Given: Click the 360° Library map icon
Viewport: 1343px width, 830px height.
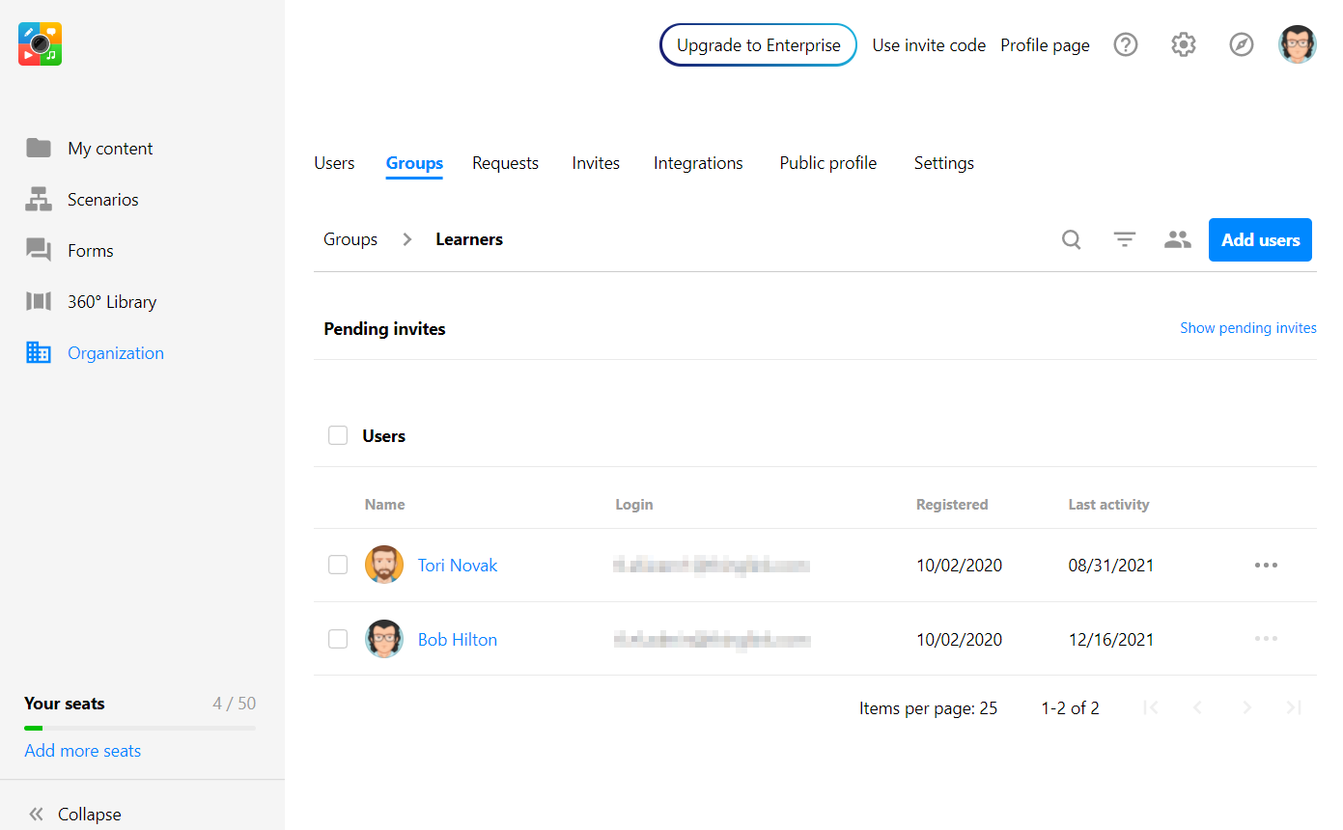Looking at the screenshot, I should pos(39,301).
